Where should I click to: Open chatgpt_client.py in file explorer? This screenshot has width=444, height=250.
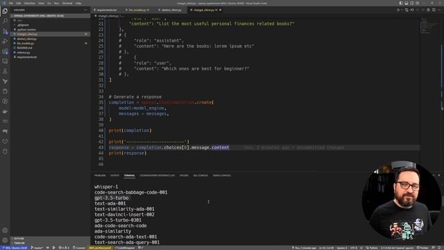(27, 34)
